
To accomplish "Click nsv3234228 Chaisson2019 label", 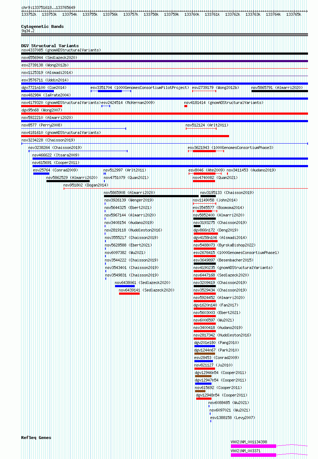I will coord(48,140).
